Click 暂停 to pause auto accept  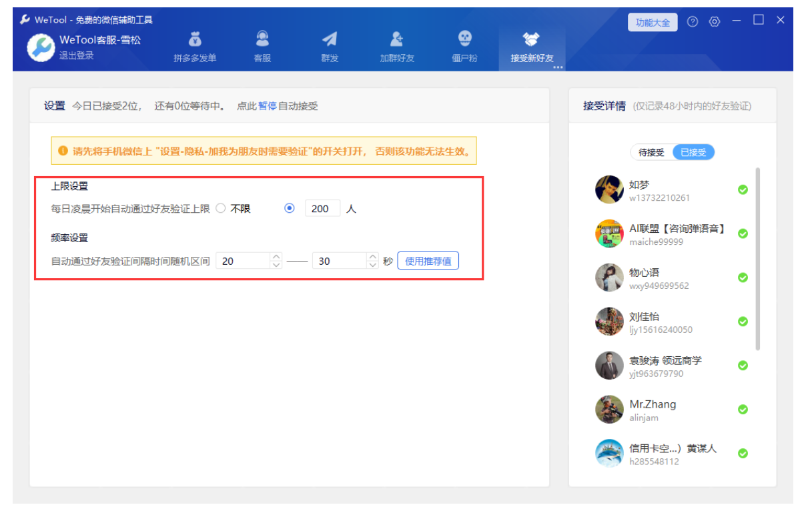click(268, 106)
